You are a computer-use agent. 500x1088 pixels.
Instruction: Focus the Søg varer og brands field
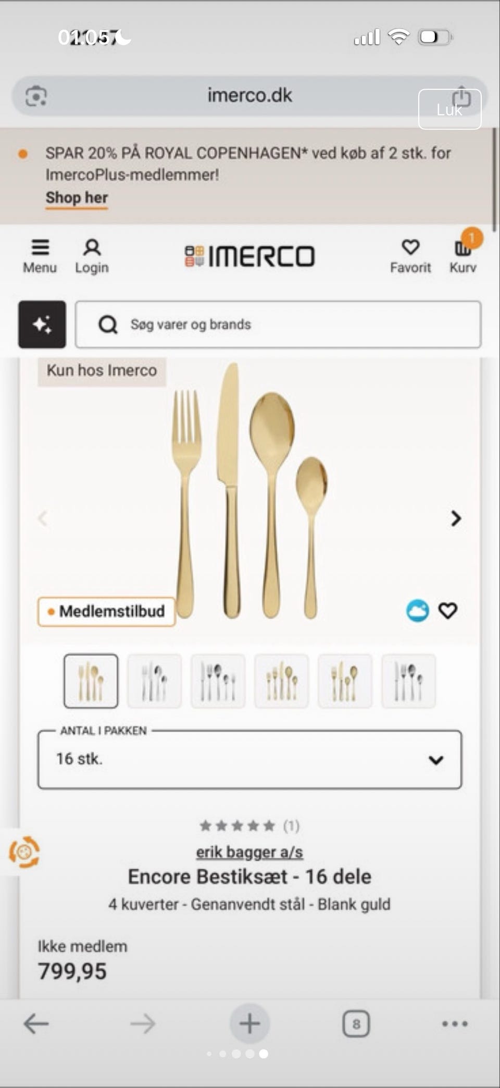coord(278,324)
